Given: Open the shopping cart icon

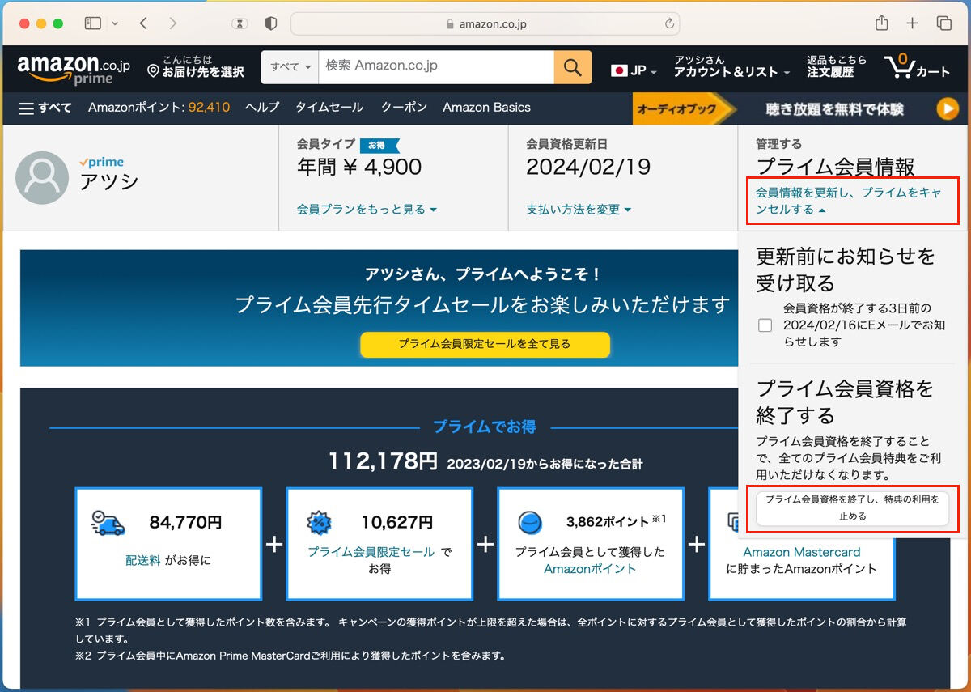Looking at the screenshot, I should click(x=917, y=66).
